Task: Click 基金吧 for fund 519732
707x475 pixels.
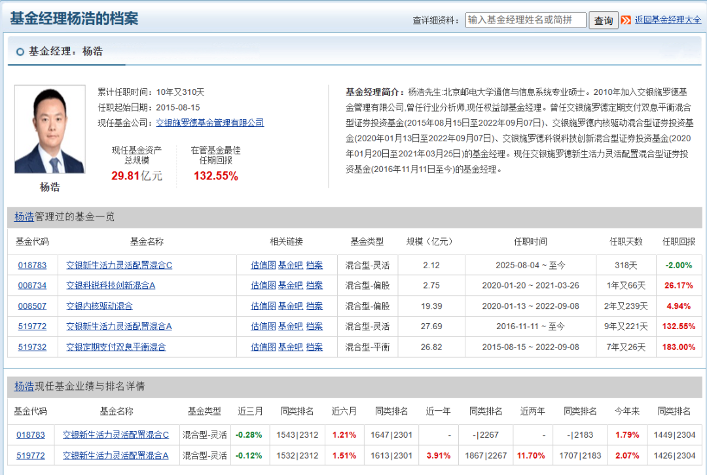Action: pyautogui.click(x=291, y=347)
